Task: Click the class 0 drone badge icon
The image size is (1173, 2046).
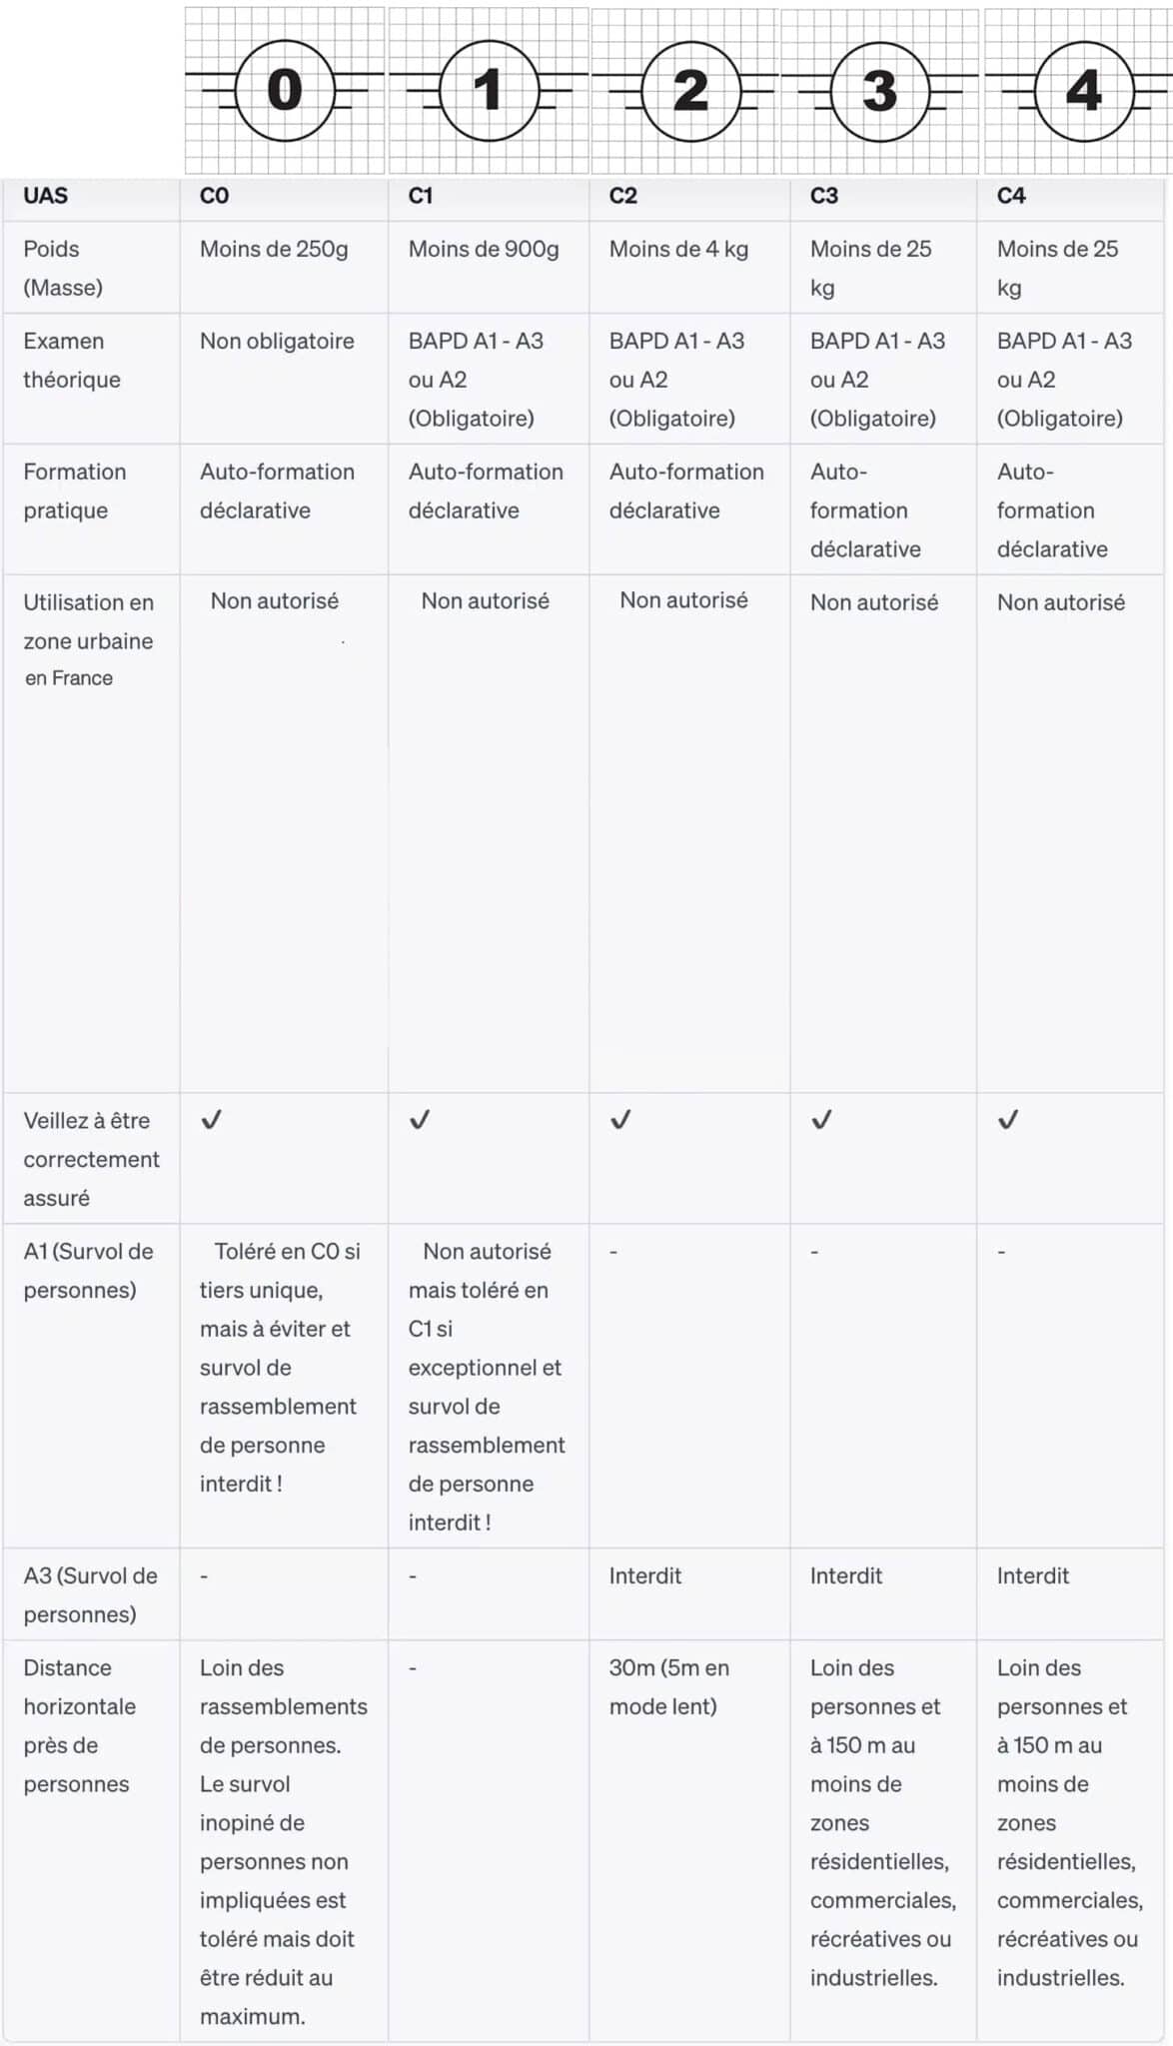Action: (285, 91)
